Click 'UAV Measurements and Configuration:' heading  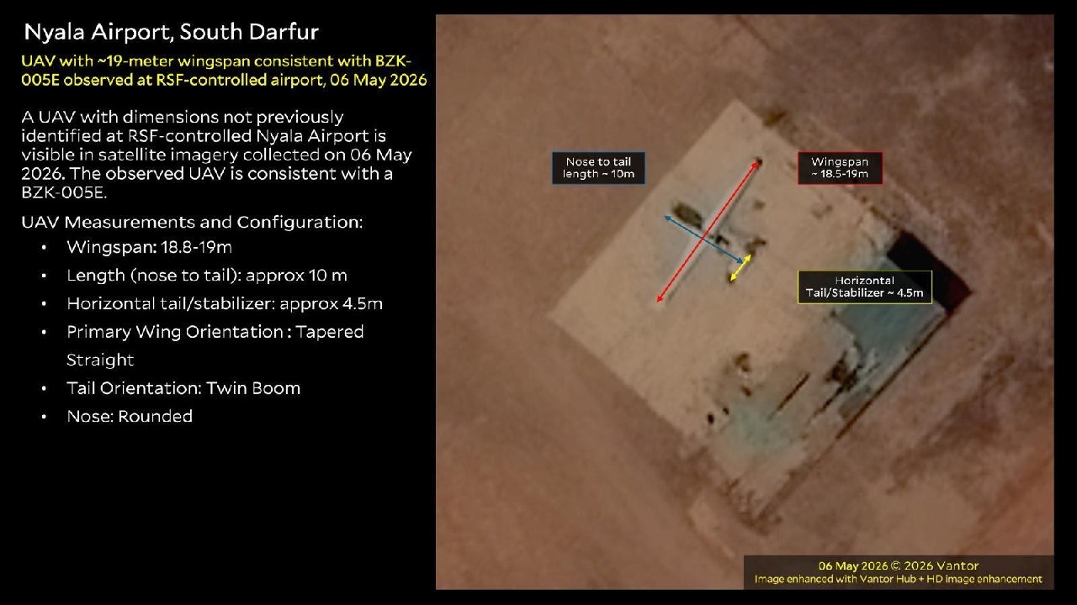click(192, 223)
